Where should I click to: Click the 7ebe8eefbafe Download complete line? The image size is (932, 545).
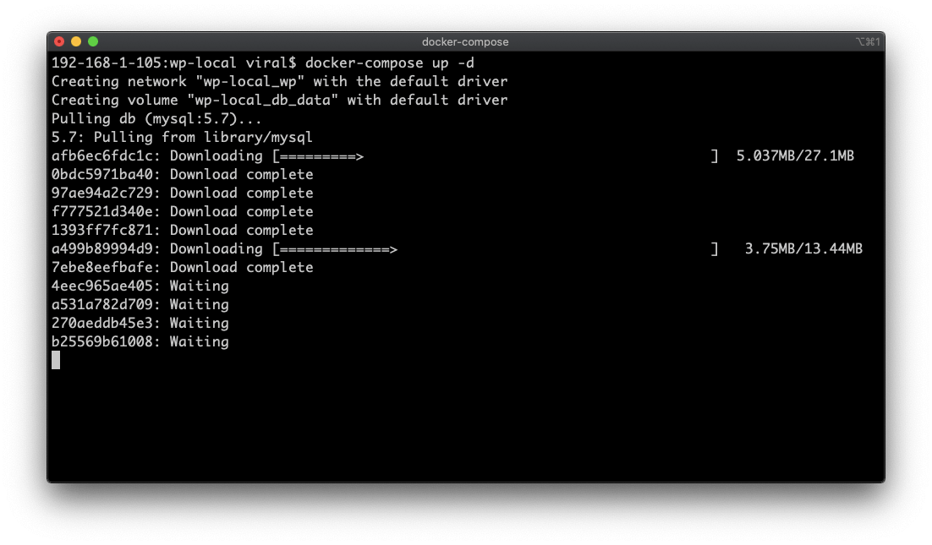coord(182,267)
